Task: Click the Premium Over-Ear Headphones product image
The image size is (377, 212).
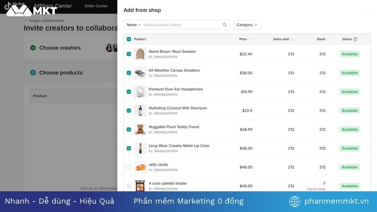Action: pyautogui.click(x=140, y=92)
